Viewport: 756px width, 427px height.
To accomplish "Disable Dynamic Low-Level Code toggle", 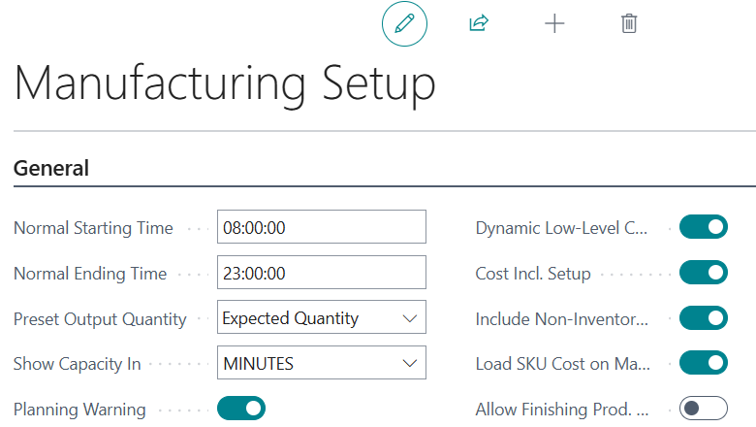I will coord(703,227).
